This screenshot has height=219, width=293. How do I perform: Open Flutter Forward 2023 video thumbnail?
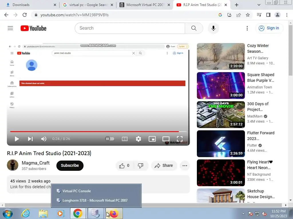[x=221, y=144]
